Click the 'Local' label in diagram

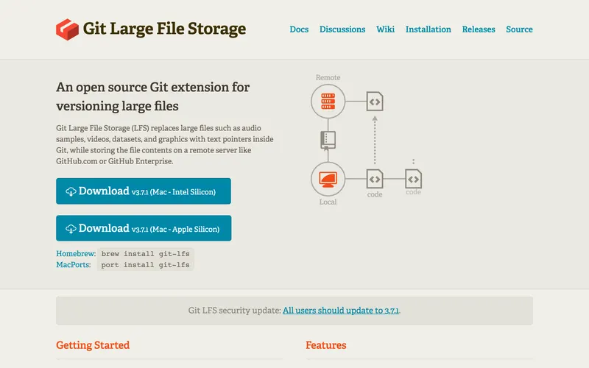[328, 202]
